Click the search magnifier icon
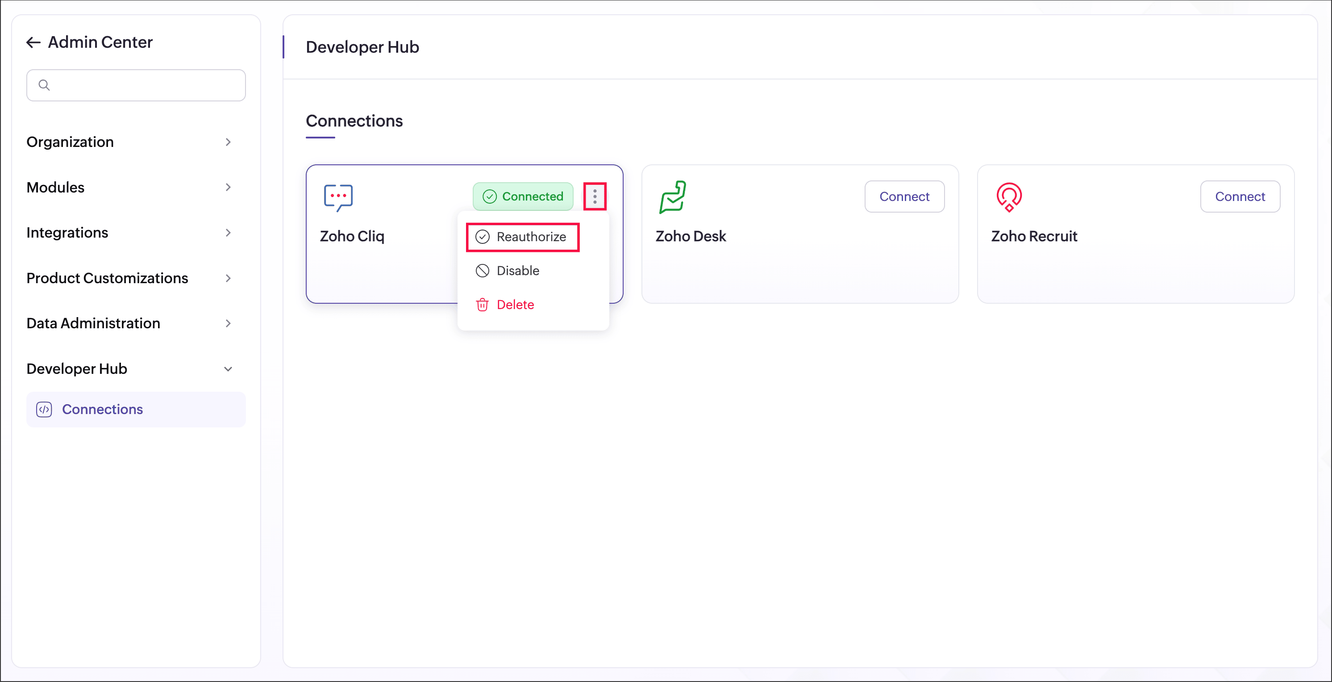This screenshot has height=682, width=1332. (x=44, y=85)
